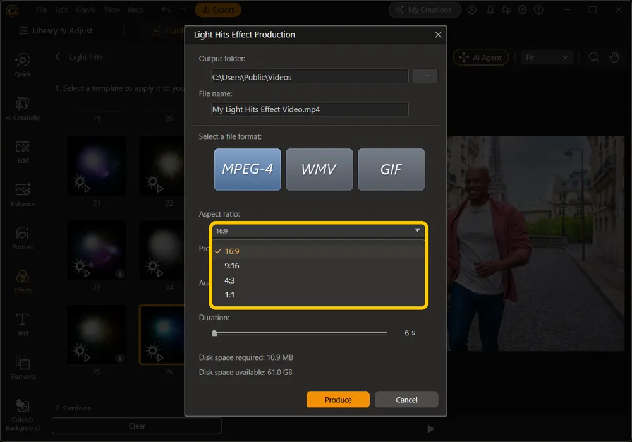Open the GenAI menu
The image size is (632, 442).
tap(86, 9)
